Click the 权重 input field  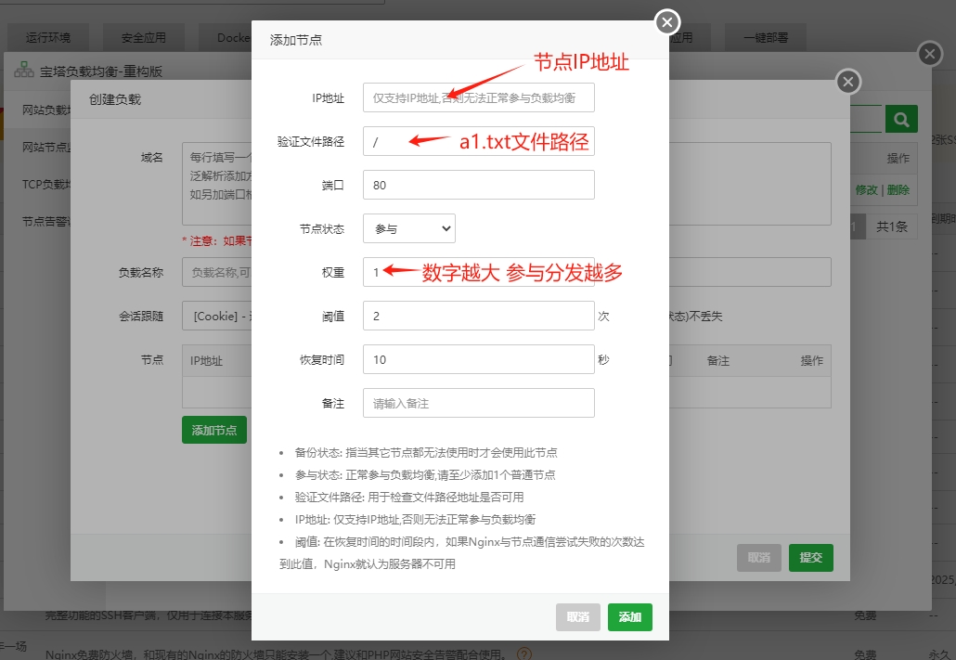(479, 272)
